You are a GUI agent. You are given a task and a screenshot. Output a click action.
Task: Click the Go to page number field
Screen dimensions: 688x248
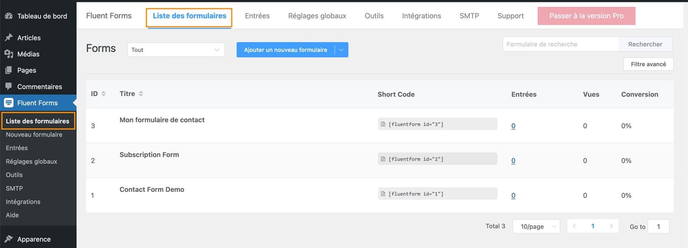[659, 226]
